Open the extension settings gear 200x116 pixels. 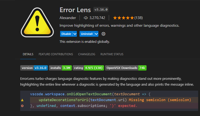pyautogui.click(x=103, y=34)
